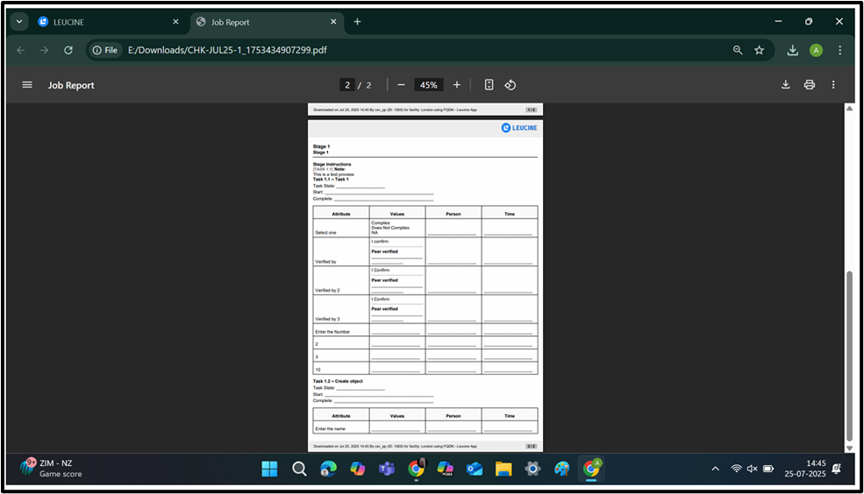This screenshot has width=864, height=494.
Task: Bookmark this page with star icon
Action: click(x=760, y=50)
